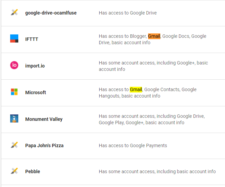Image resolution: width=225 pixels, height=187 pixels.
Task: Open the google-drive-ocamlfuse app name
Action: pyautogui.click(x=51, y=13)
